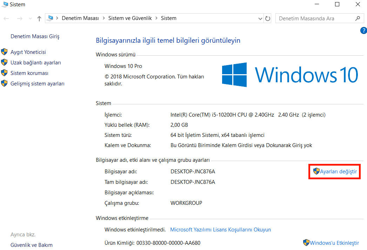Screen dimensions: 367x250
Task: Open Sistem koruması
Action: coord(29,73)
